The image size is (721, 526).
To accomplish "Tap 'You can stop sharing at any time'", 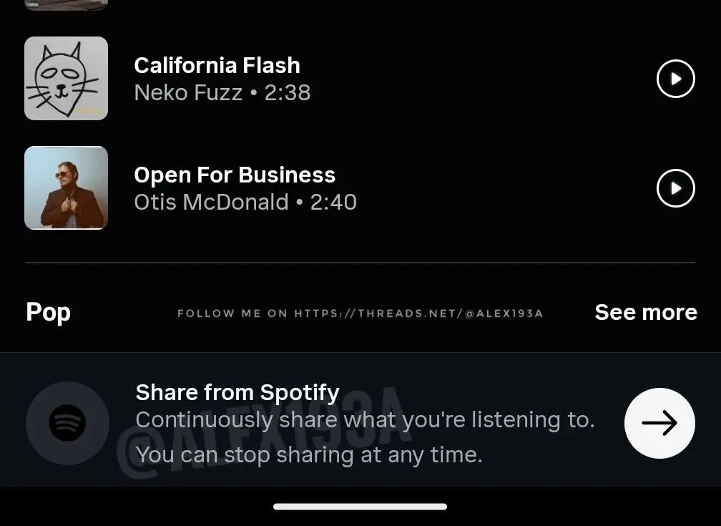I will (x=308, y=454).
